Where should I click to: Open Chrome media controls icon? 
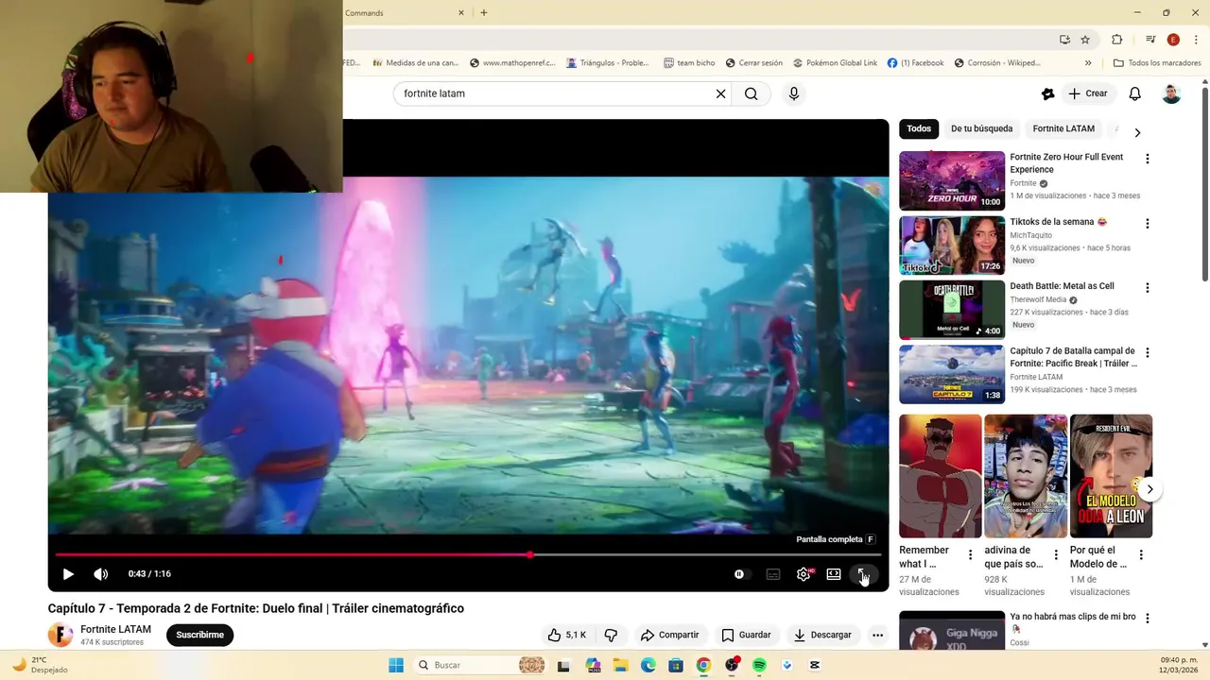point(1150,40)
